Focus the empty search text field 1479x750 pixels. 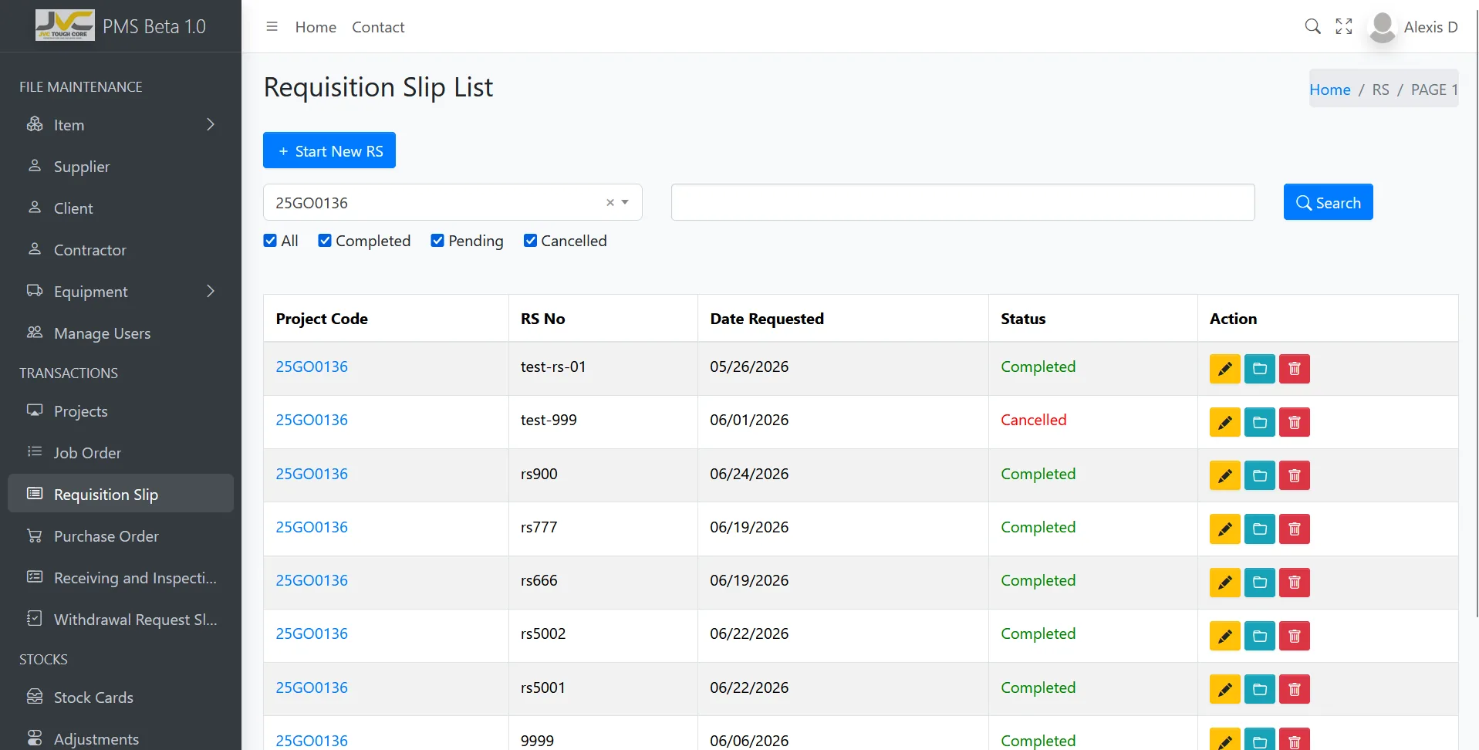pyautogui.click(x=963, y=202)
